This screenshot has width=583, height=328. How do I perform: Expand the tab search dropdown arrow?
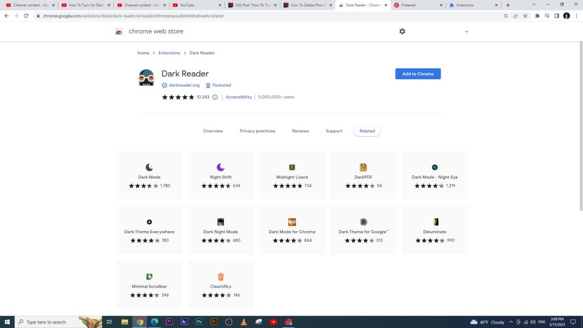pos(534,5)
